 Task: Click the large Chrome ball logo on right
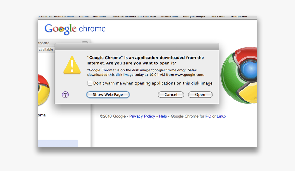(240, 75)
